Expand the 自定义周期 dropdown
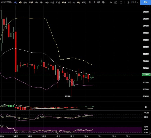The width and height of the screenshot is (151, 138). (6, 2)
